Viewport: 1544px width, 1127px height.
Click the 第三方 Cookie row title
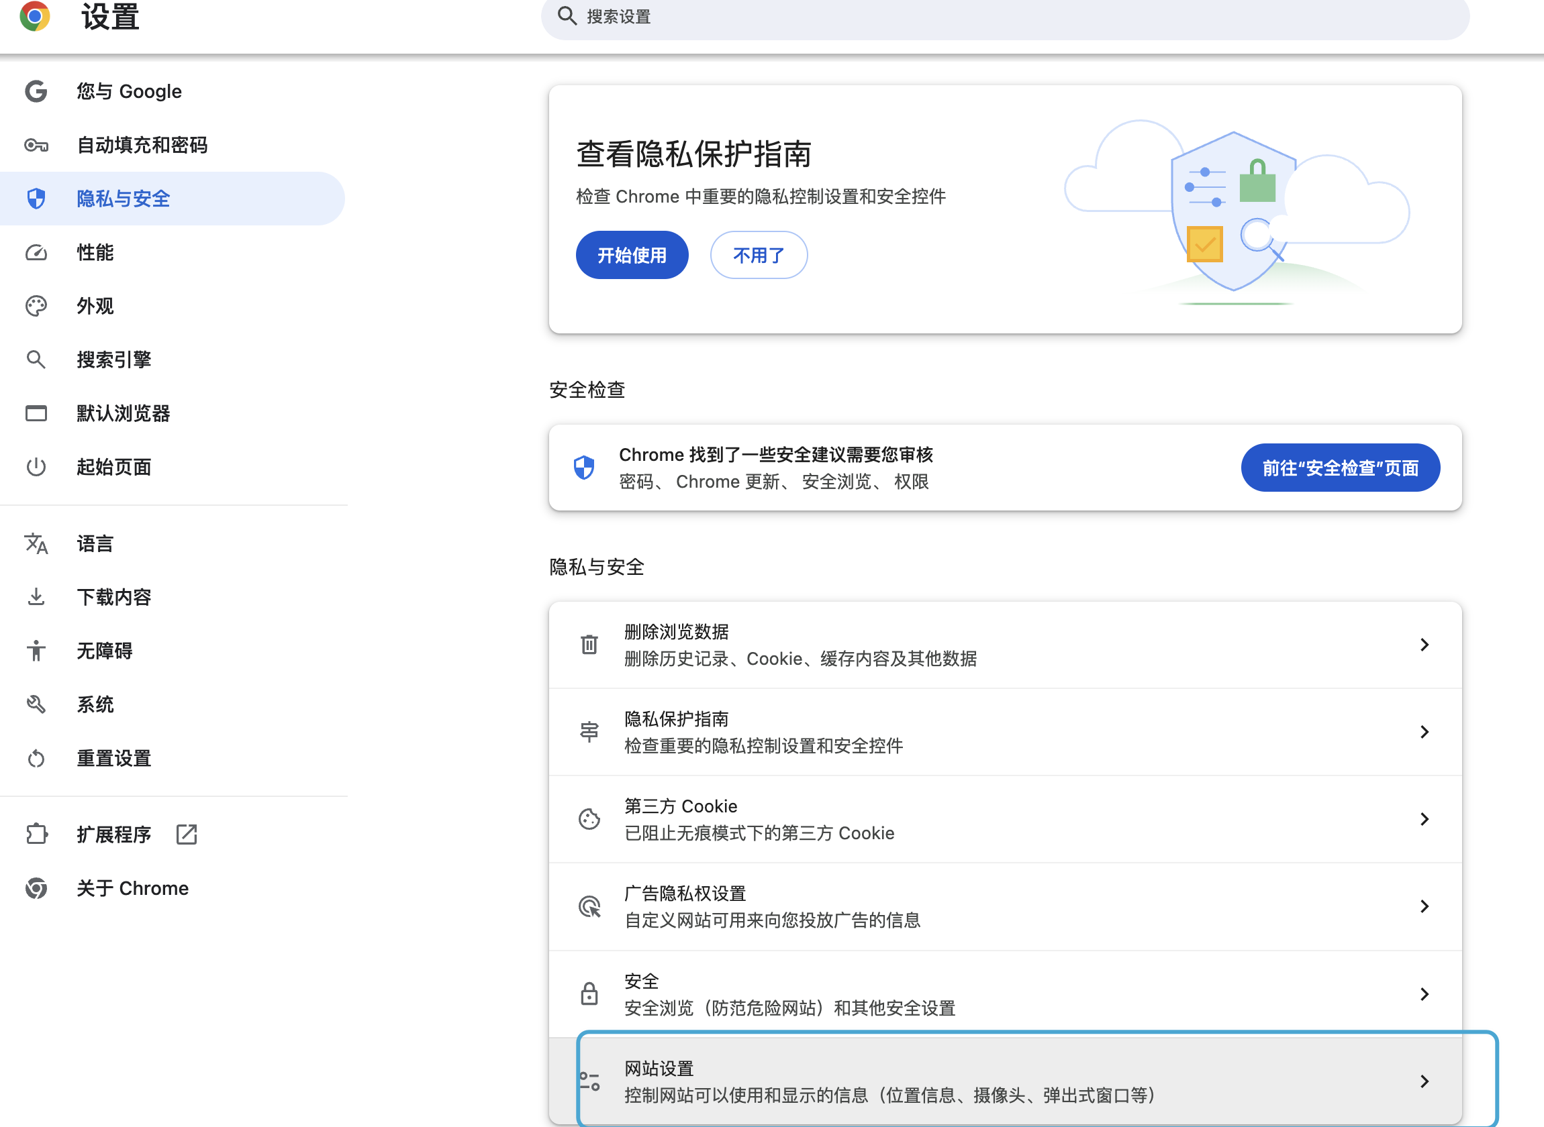681,806
